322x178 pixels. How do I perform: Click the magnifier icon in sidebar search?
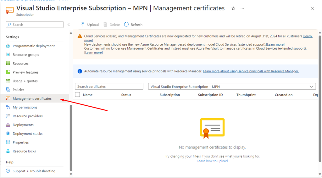9,25
